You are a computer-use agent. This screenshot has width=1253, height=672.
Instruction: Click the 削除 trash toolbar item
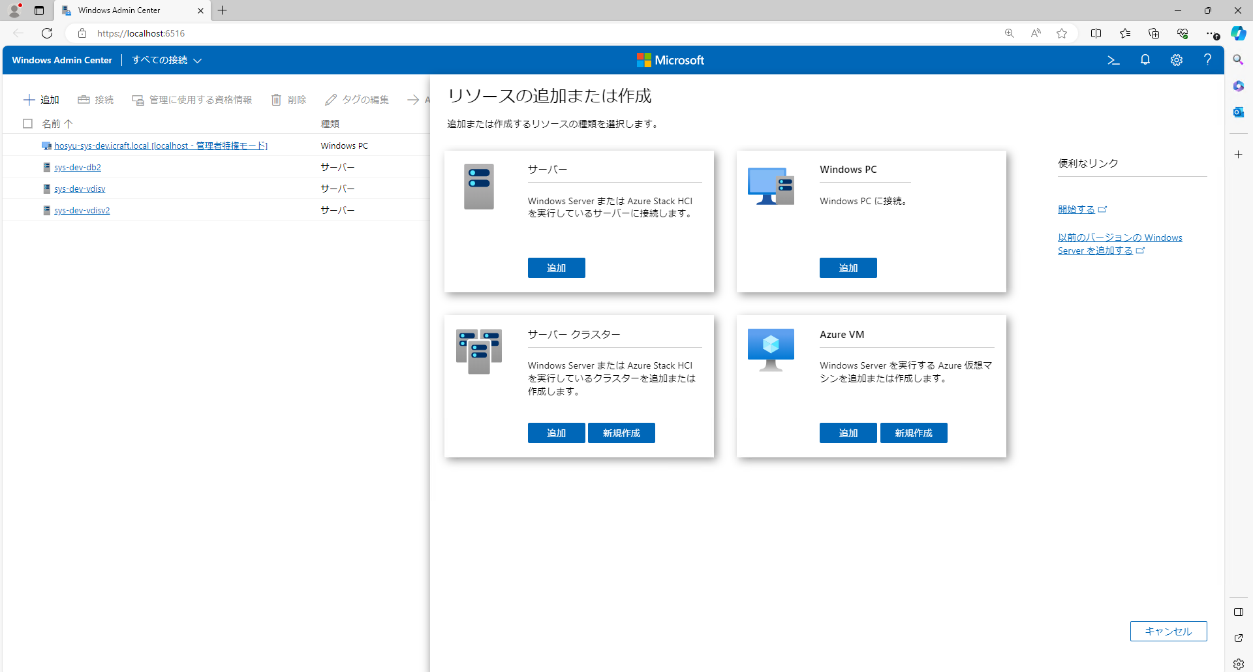(x=288, y=100)
